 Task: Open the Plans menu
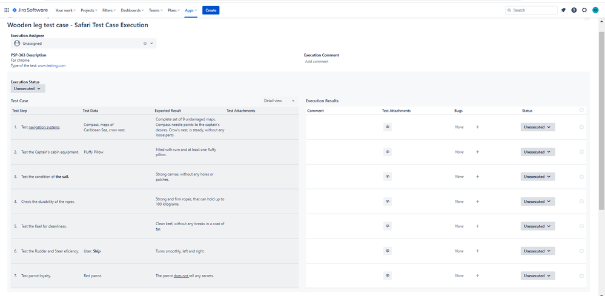click(x=174, y=10)
